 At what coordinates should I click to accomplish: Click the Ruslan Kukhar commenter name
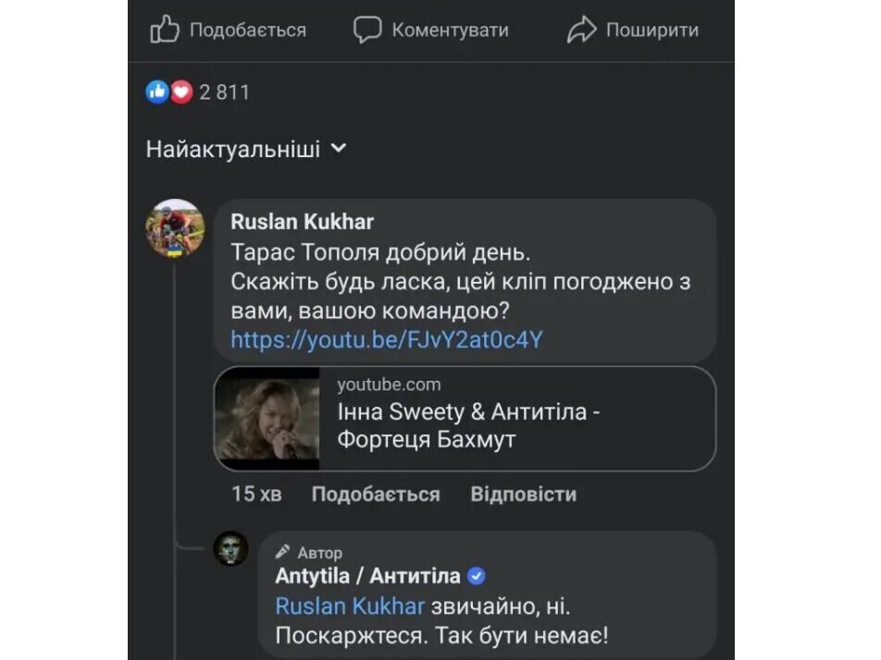click(x=302, y=222)
